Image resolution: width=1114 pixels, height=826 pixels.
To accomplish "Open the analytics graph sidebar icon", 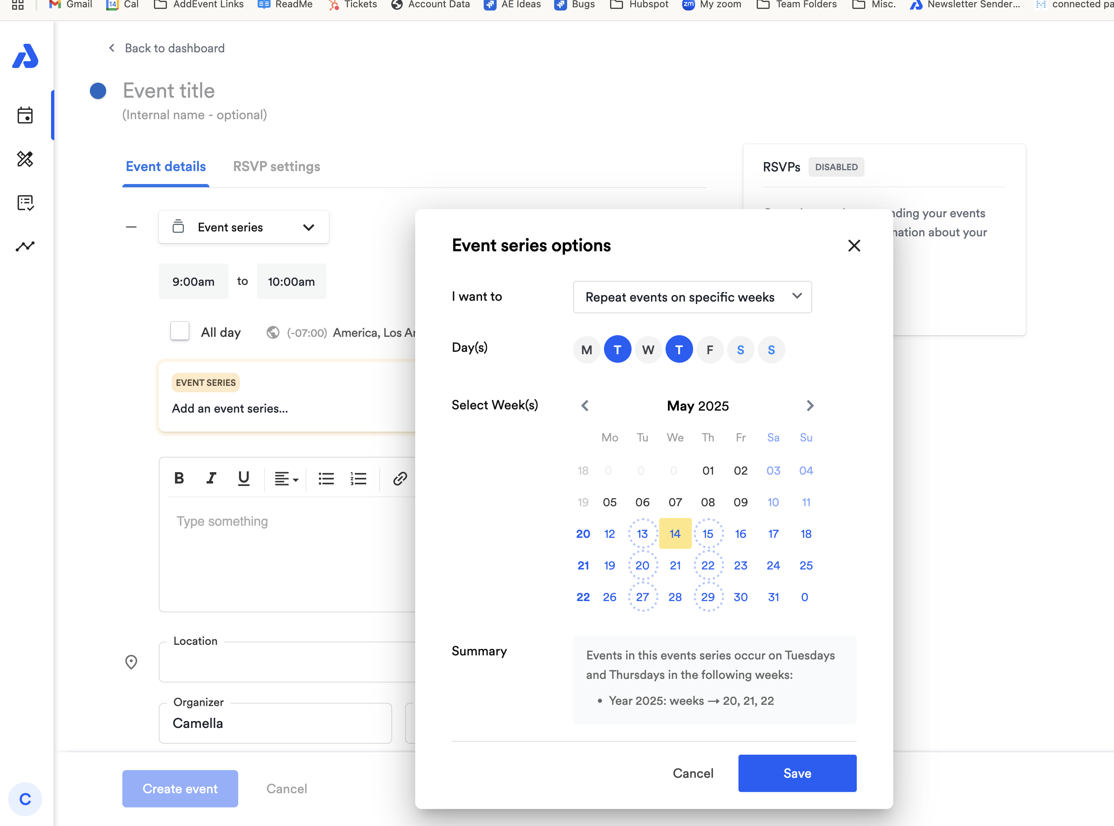I will coord(25,246).
